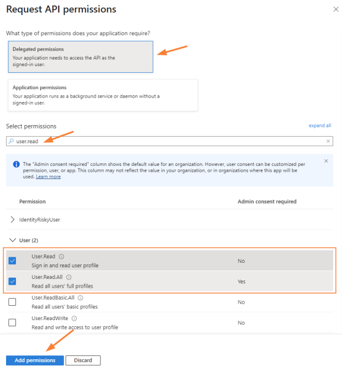Collapse the User (2) permission group
This screenshot has width=342, height=373.
click(13, 240)
